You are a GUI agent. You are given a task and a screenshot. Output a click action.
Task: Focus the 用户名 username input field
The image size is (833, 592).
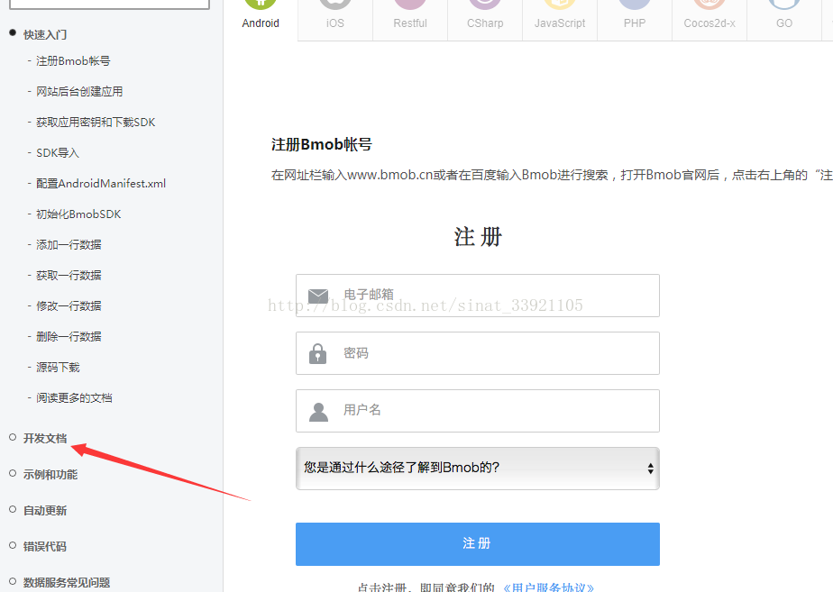tap(478, 411)
